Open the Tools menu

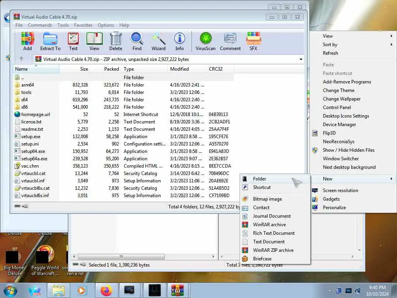tap(63, 25)
